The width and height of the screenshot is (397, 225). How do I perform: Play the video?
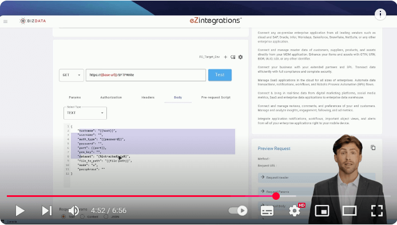point(20,211)
